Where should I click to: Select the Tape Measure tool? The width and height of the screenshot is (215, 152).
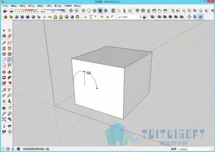(x=4, y=90)
